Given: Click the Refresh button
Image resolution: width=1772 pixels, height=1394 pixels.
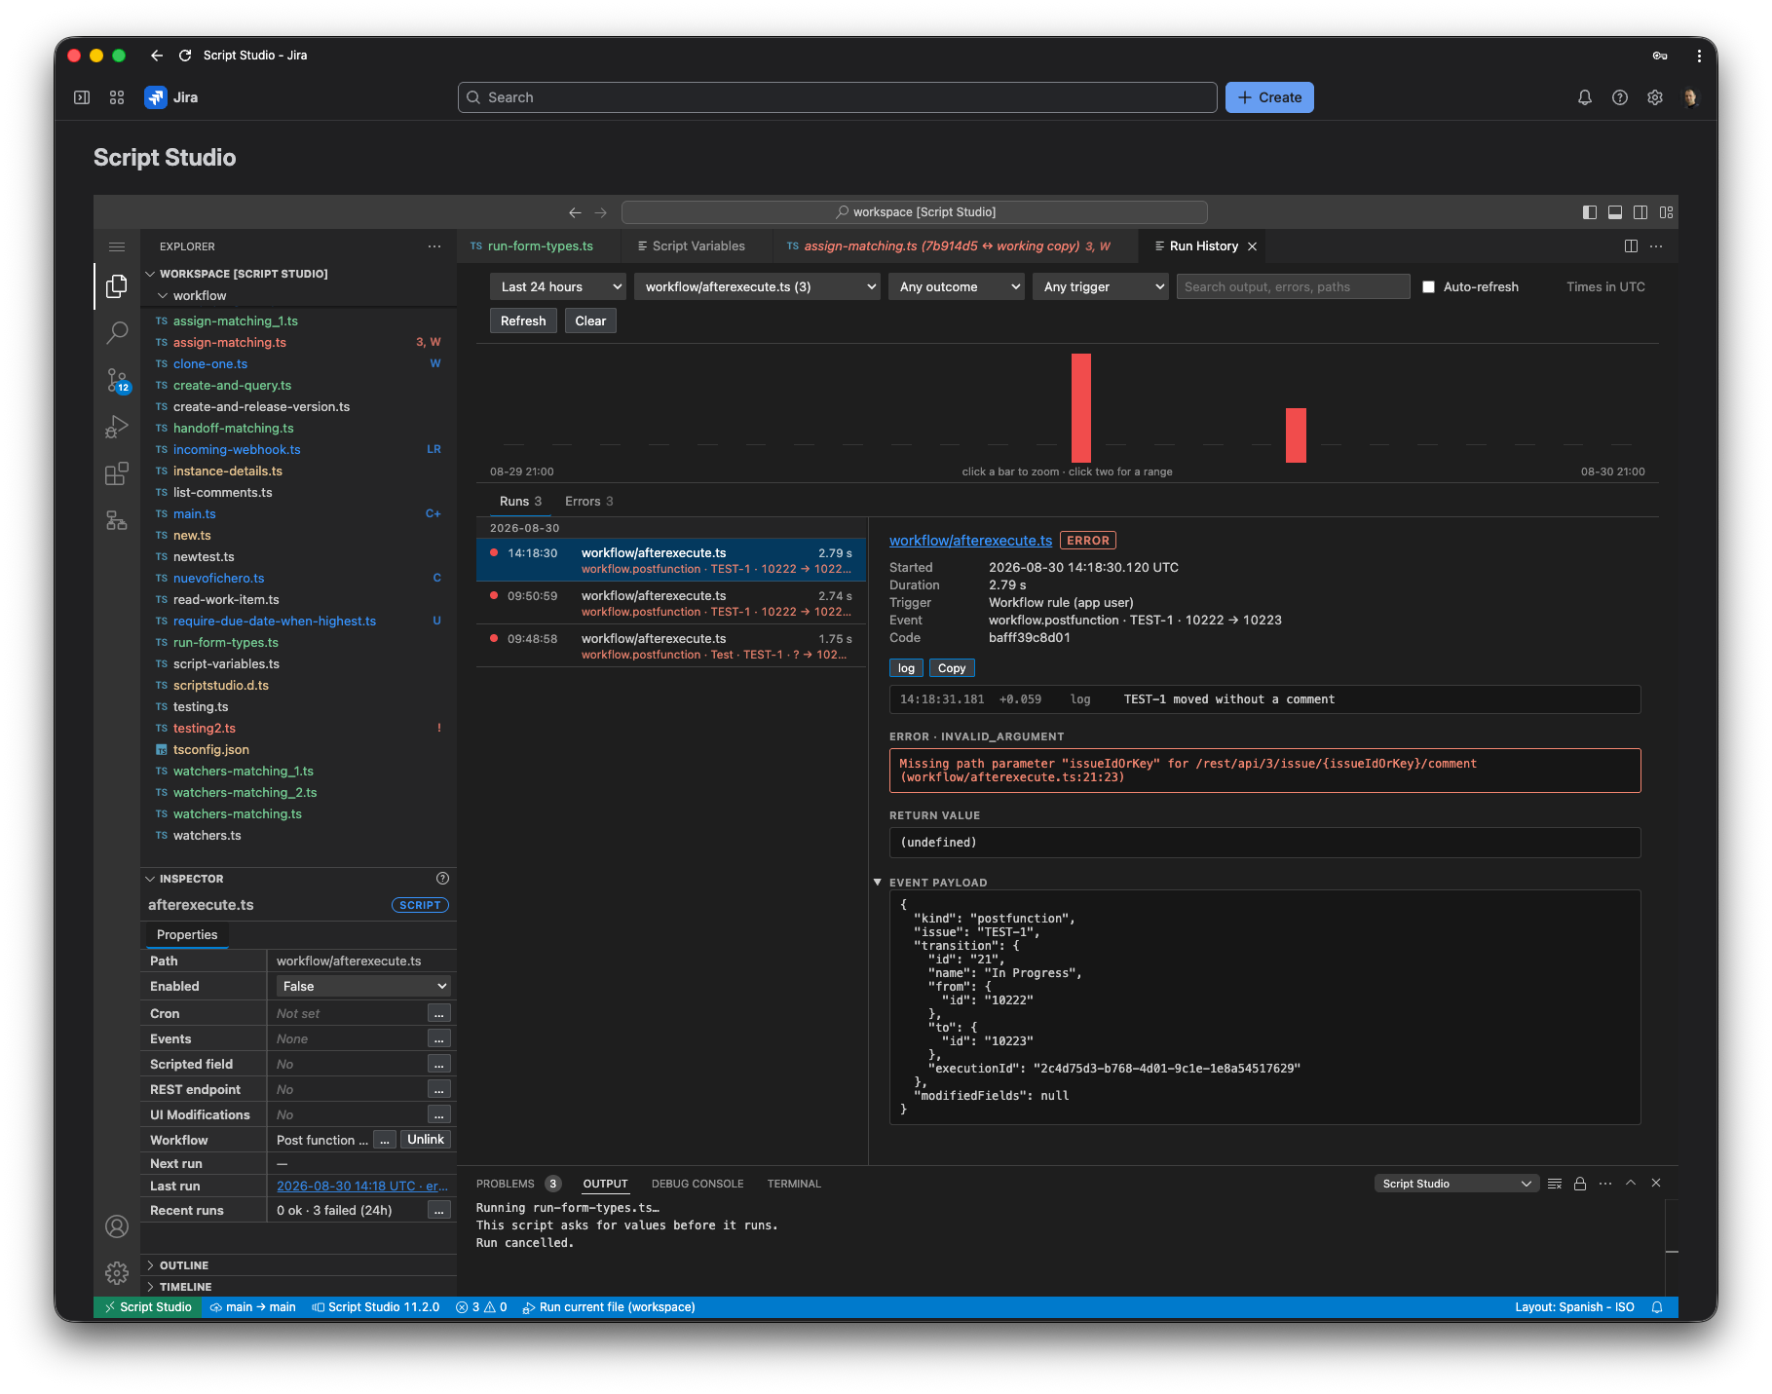Looking at the screenshot, I should 523,321.
